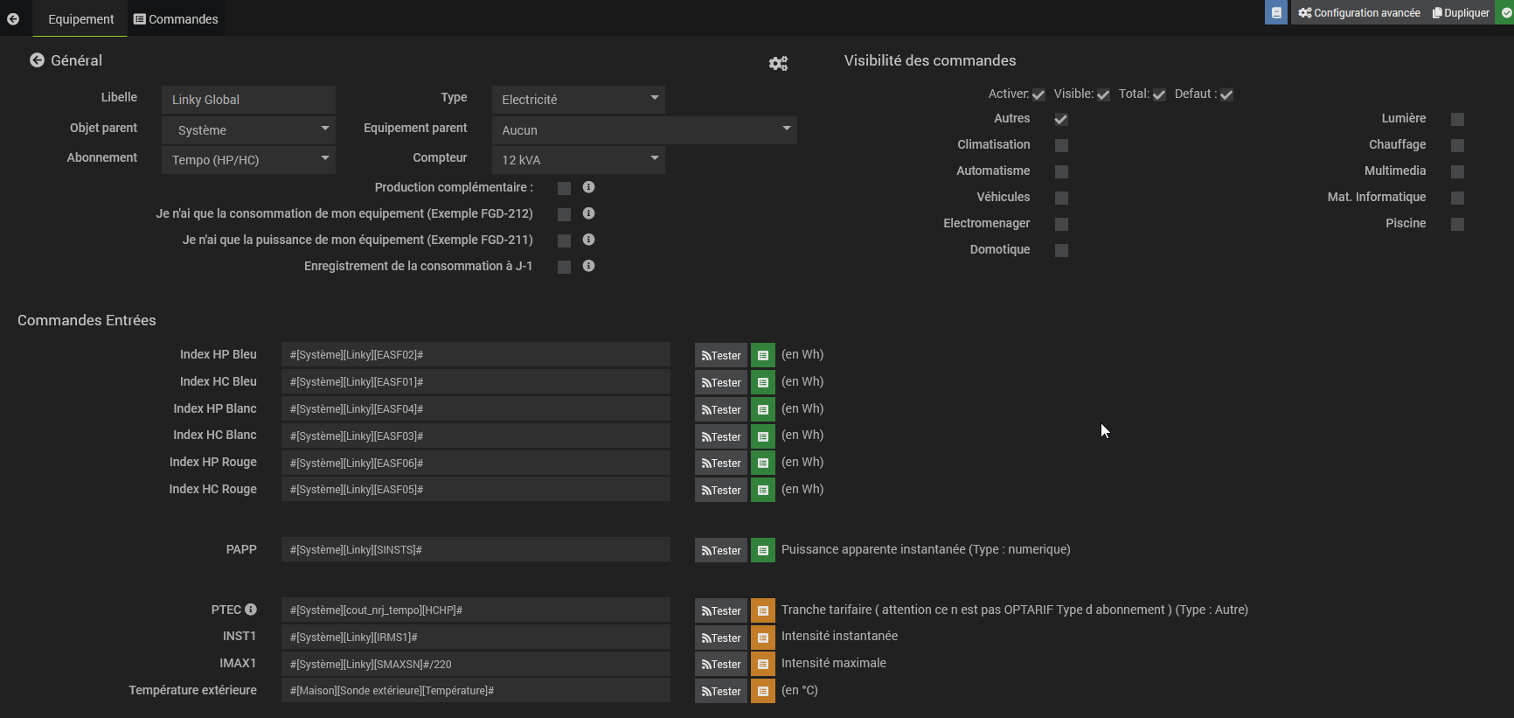Check the Chauffage category checkbox
Viewport: 1514px width, 718px height.
(x=1457, y=145)
